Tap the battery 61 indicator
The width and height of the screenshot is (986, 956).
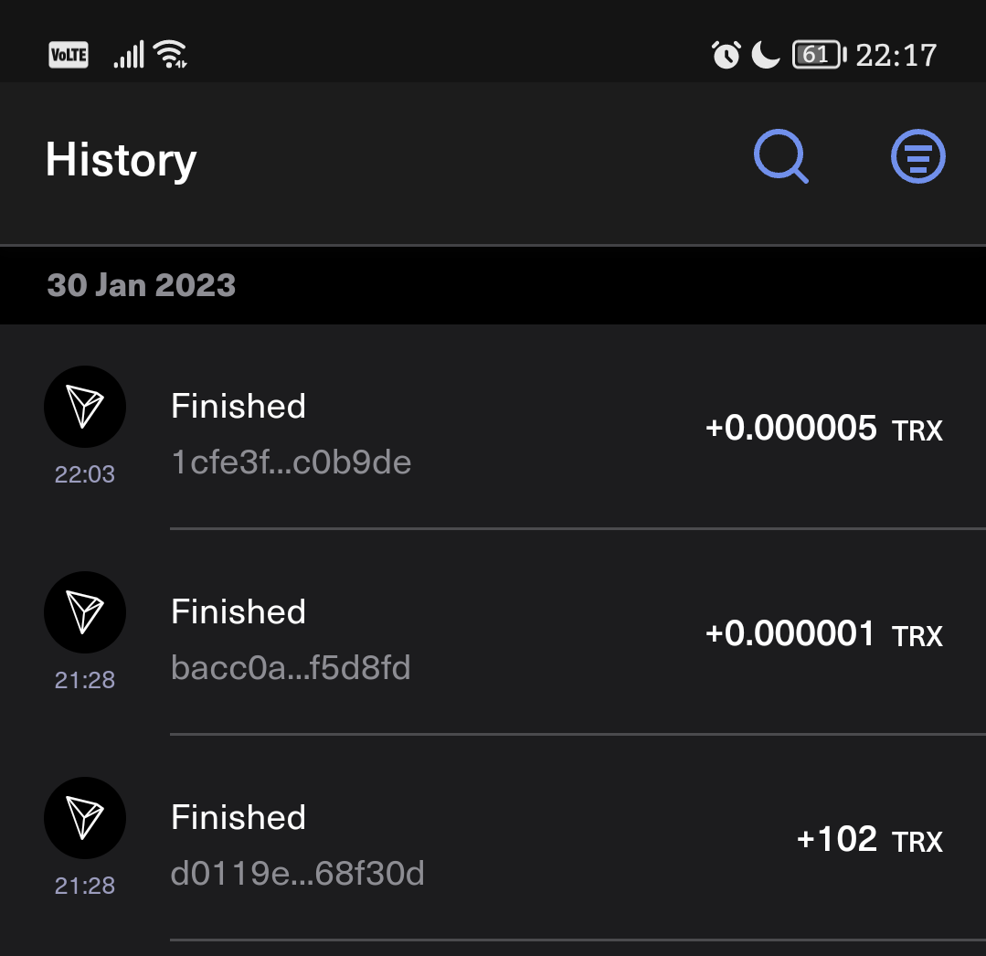(x=820, y=55)
